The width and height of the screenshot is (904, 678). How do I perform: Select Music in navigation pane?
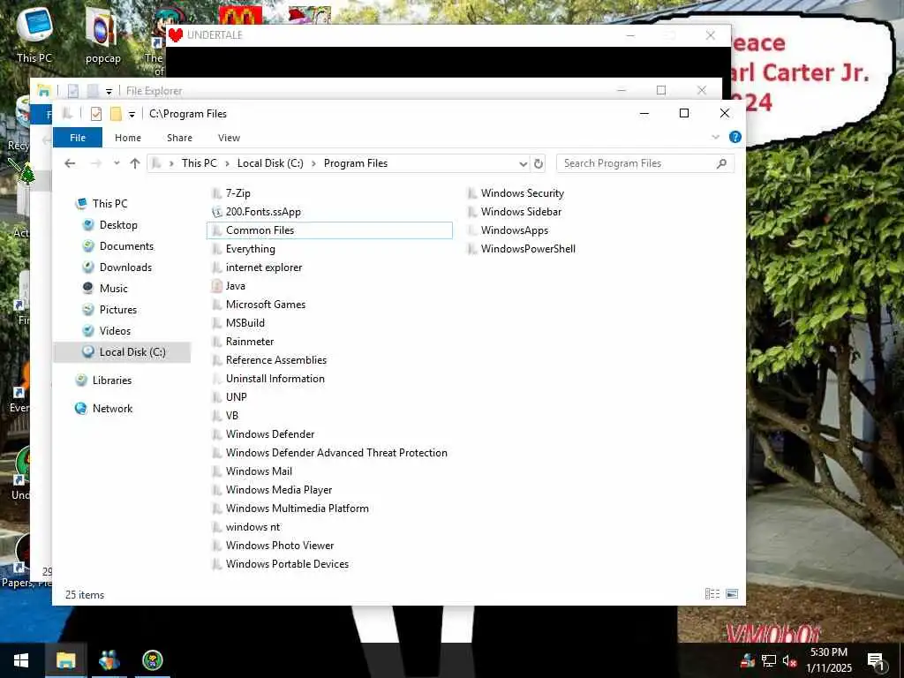(x=114, y=289)
